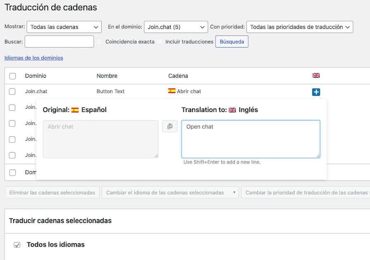Image resolution: width=370 pixels, height=260 pixels.
Task: Click the Búsqueda button
Action: [x=232, y=42]
